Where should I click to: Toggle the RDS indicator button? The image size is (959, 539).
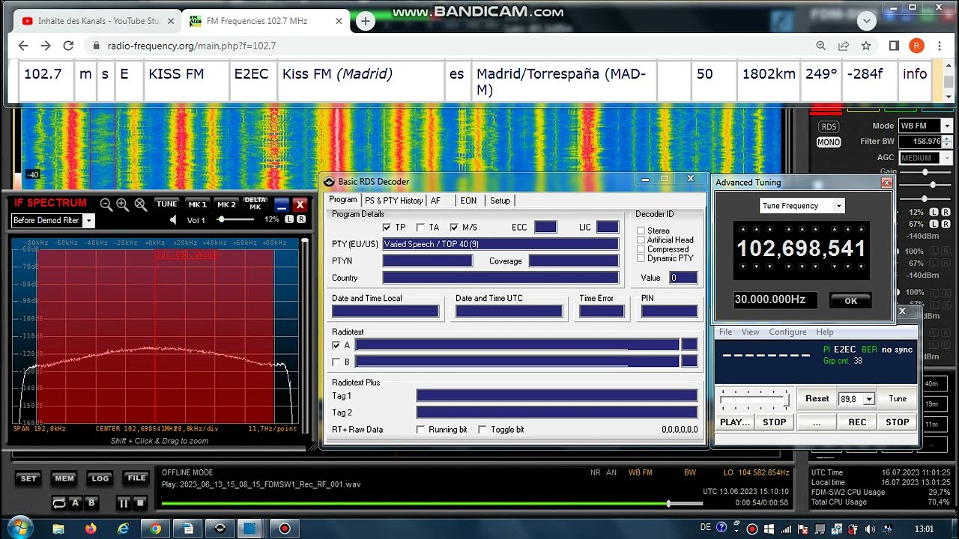pyautogui.click(x=829, y=127)
